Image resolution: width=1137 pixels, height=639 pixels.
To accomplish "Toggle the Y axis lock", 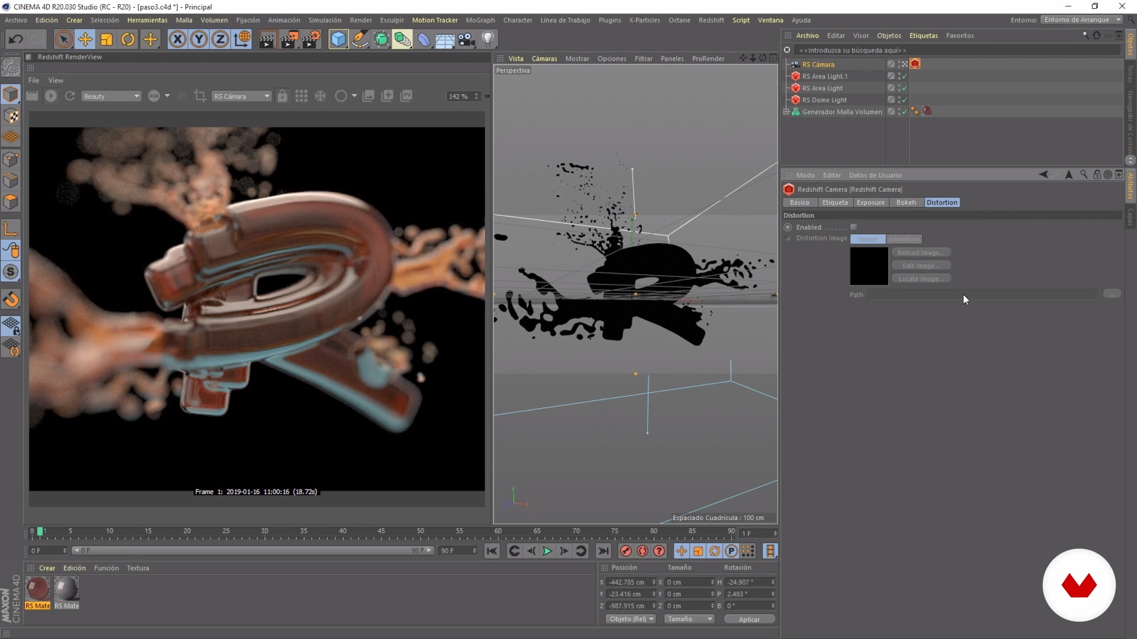I will pyautogui.click(x=199, y=40).
